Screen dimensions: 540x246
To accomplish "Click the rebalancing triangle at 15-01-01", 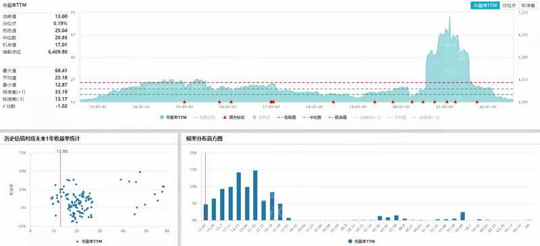I will 184,102.
